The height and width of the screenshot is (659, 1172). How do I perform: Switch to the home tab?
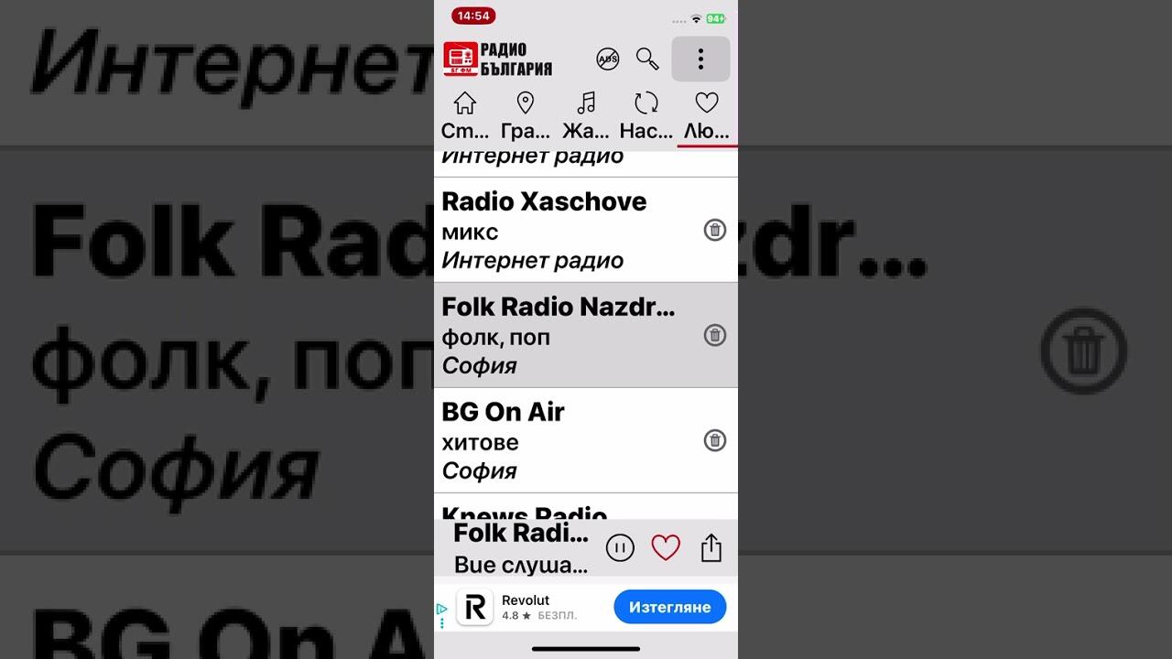coord(465,116)
